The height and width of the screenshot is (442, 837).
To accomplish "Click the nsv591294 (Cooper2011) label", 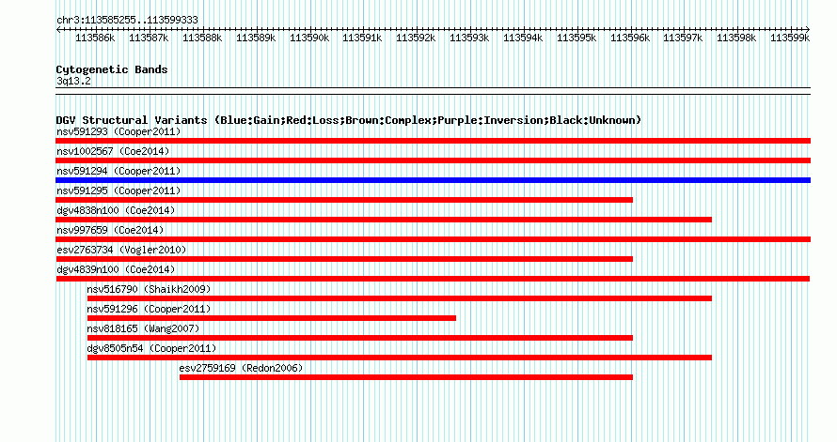I will pyautogui.click(x=118, y=171).
